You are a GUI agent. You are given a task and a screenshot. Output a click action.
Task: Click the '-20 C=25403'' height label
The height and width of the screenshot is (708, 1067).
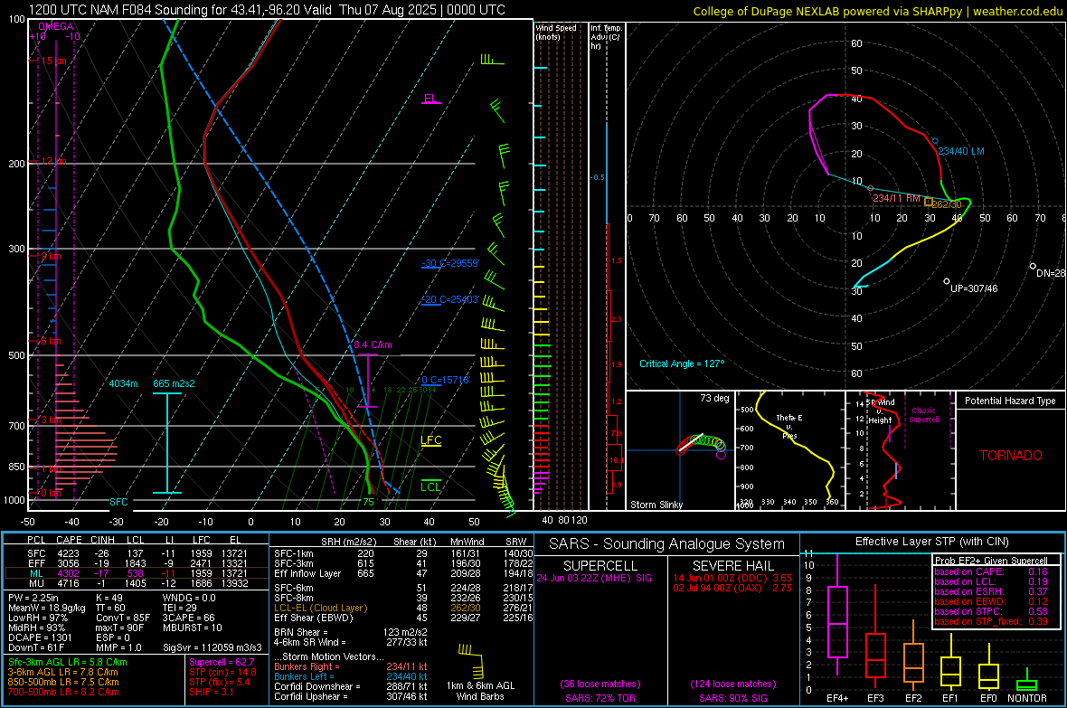click(x=450, y=299)
